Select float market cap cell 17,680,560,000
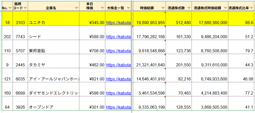Viewport: 255px width, 113px height. 210,19
